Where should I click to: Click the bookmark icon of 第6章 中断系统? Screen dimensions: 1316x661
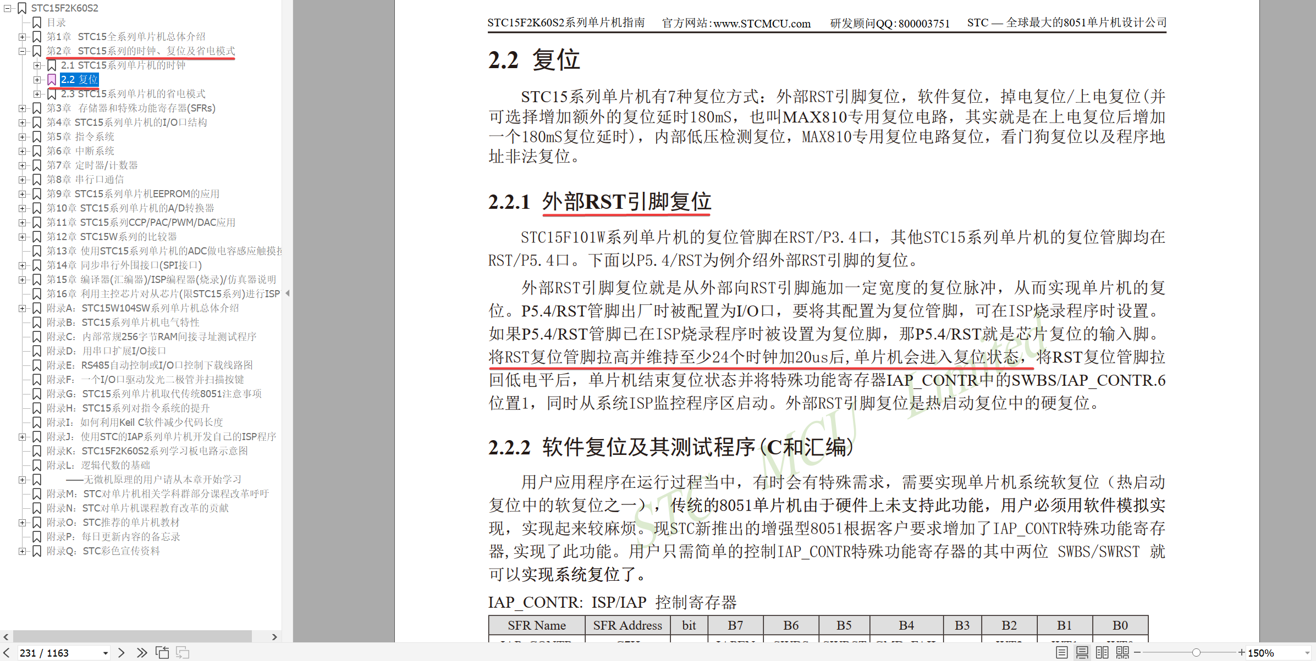(37, 151)
